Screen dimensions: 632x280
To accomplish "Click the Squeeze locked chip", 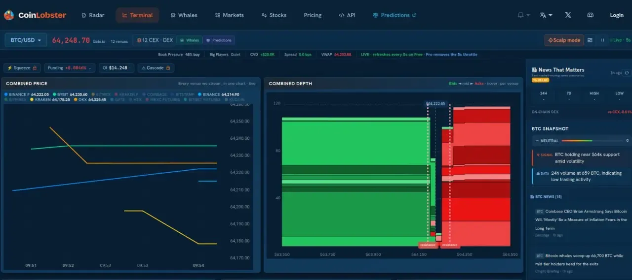I will point(22,68).
